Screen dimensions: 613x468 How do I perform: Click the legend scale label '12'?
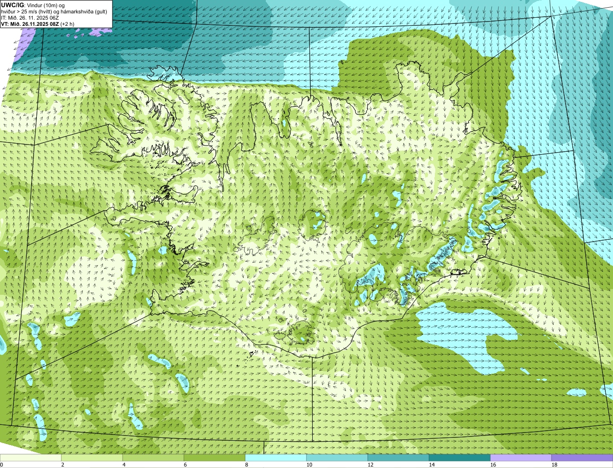point(371,465)
